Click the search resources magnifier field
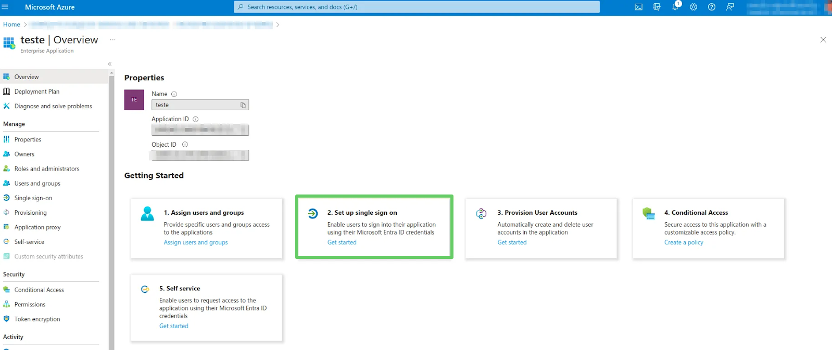Image resolution: width=832 pixels, height=350 pixels. 417,7
